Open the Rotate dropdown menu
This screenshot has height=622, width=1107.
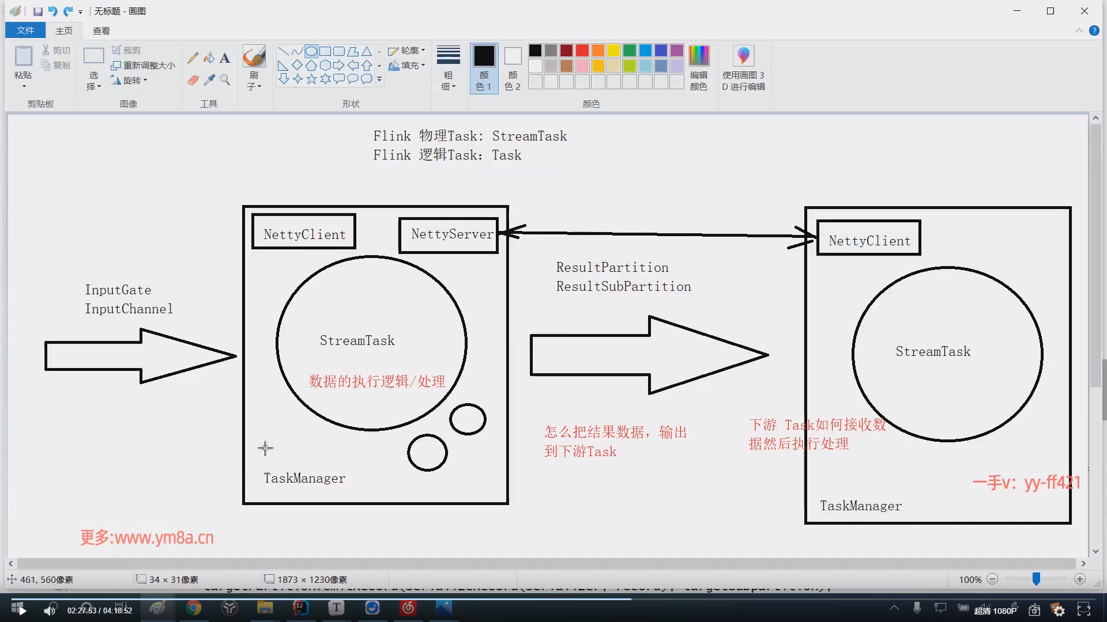[131, 80]
